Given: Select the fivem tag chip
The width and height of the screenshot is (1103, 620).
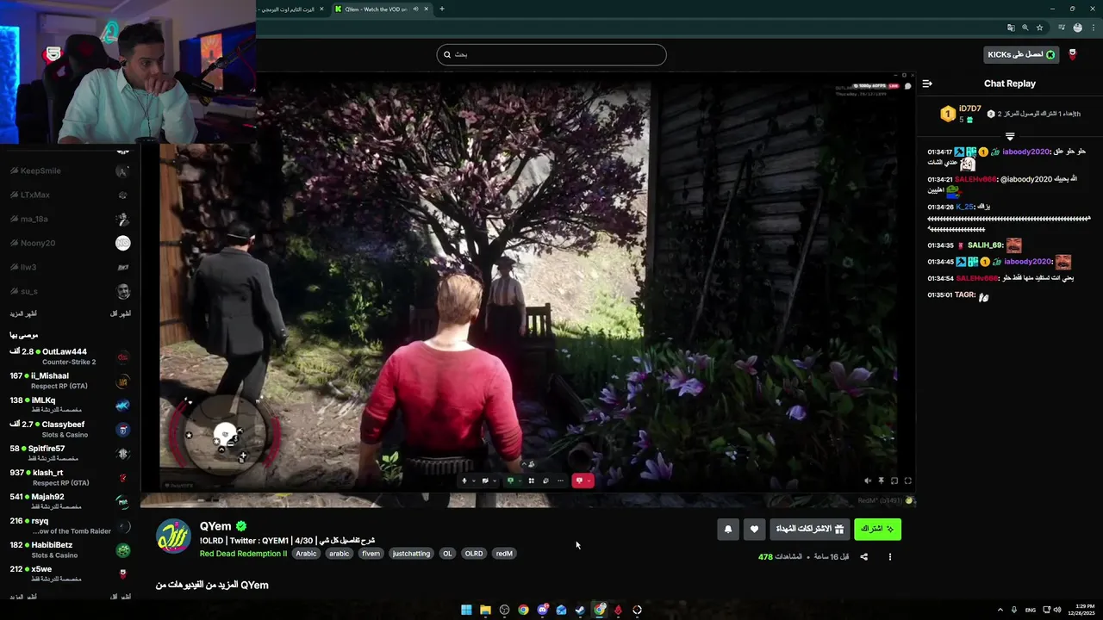Looking at the screenshot, I should click(x=371, y=554).
